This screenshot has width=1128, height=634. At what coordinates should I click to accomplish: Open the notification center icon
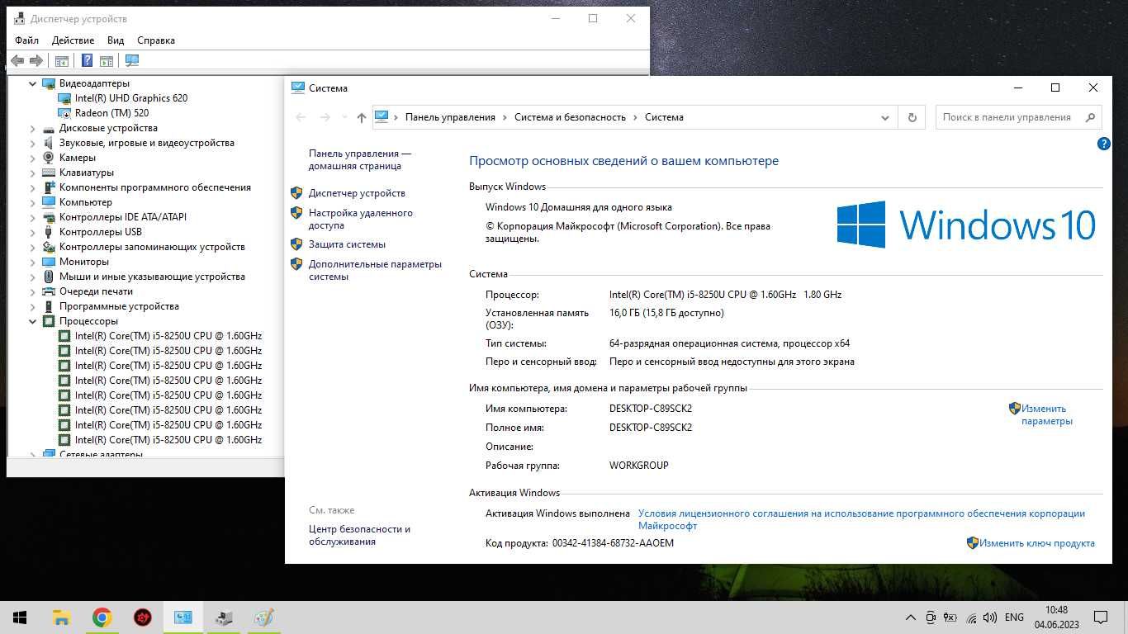[x=1101, y=617]
